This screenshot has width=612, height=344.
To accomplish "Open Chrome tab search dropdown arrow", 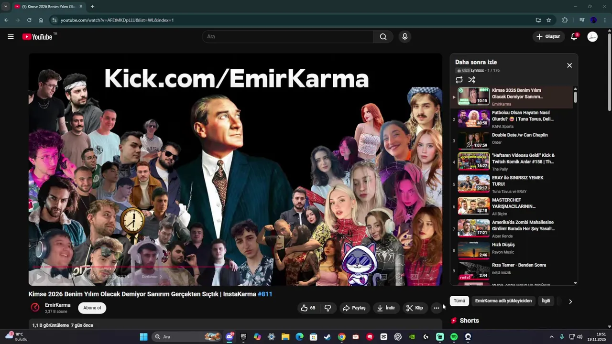I will (x=6, y=7).
